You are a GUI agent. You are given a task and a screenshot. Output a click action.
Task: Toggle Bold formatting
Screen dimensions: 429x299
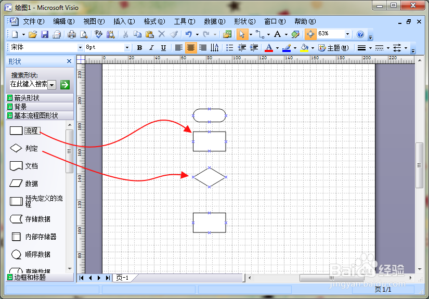[139, 48]
